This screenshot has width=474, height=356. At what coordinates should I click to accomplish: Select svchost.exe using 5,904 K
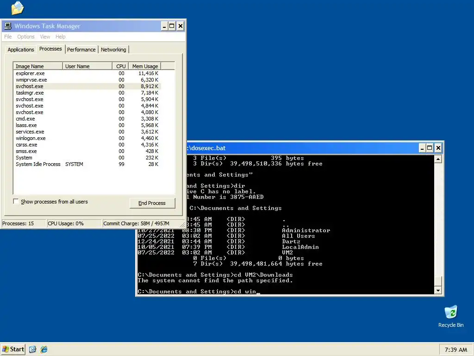coord(87,99)
